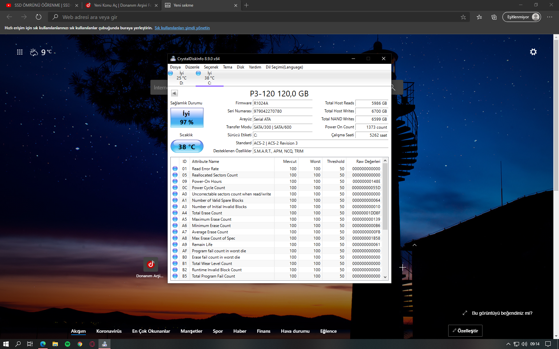
Task: Open the Seçenek menu
Action: coord(211,67)
